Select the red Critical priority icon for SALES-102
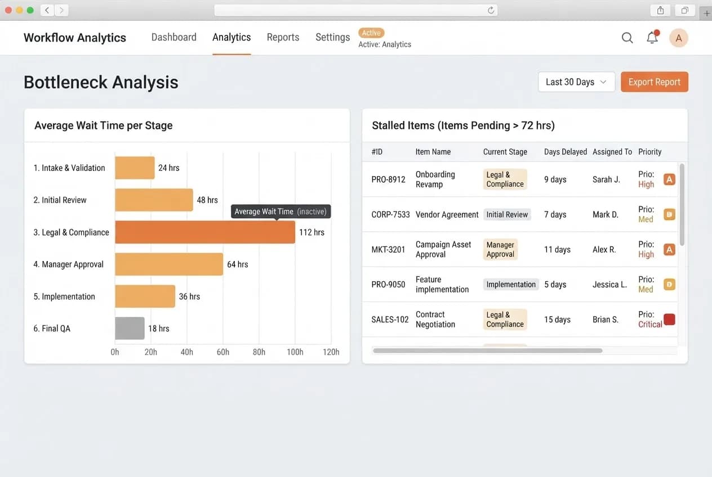Viewport: 712px width, 477px height. (x=669, y=319)
